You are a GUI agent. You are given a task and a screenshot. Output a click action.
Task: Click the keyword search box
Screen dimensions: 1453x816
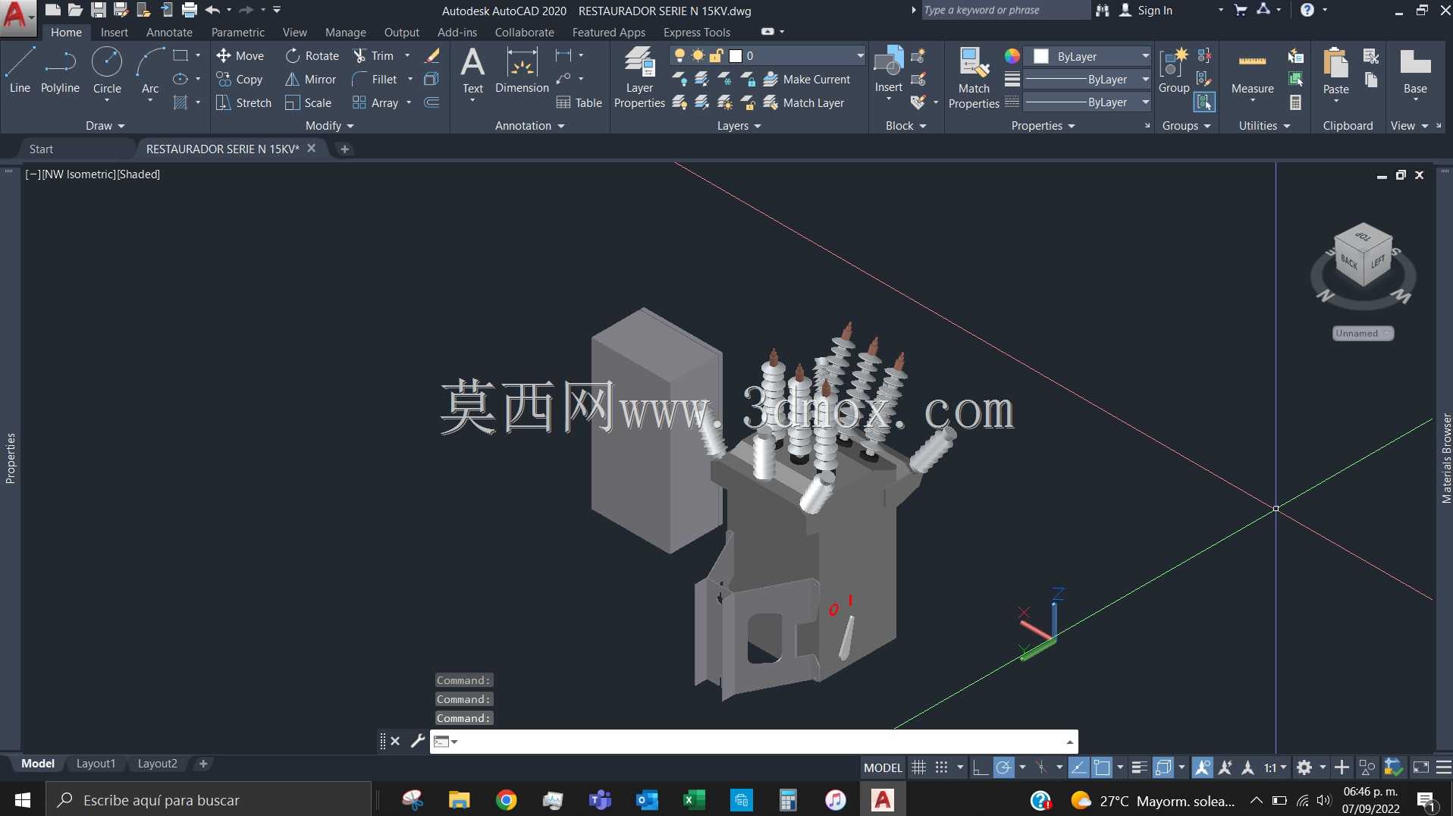tap(1005, 10)
